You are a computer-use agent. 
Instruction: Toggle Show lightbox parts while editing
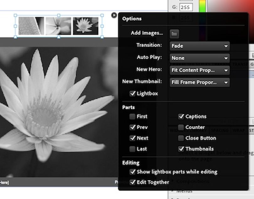(132, 172)
